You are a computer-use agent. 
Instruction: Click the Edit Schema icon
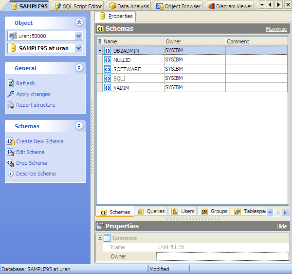[11, 152]
